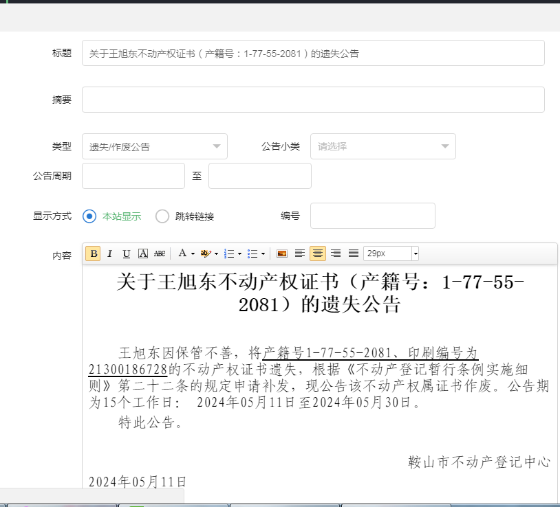Screen dimensions: 560x507
Task: Align text to the left
Action: click(x=300, y=253)
